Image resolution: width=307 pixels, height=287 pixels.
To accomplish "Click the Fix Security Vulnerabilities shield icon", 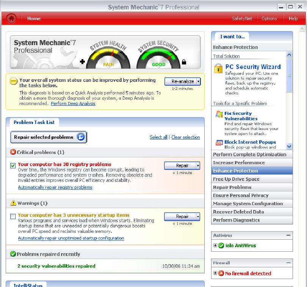I will pyautogui.click(x=219, y=114).
